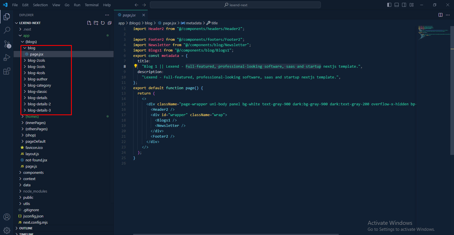The image size is (454, 235).
Task: Click the lexend-next command center search box
Action: [x=235, y=5]
